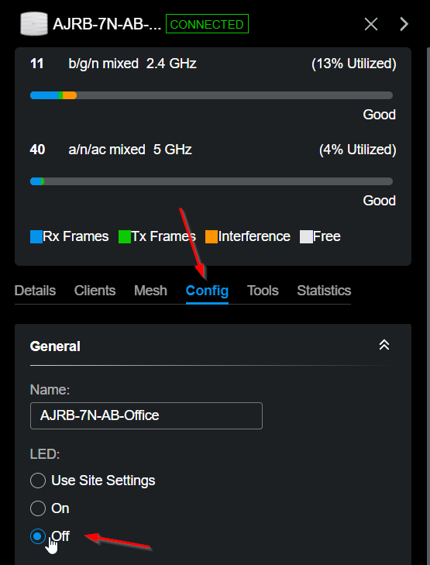This screenshot has height=565, width=430.
Task: Close the device properties panel
Action: pos(370,24)
